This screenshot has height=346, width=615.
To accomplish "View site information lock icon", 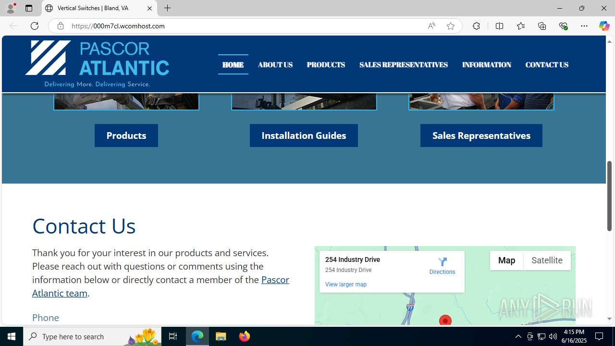I will point(60,26).
